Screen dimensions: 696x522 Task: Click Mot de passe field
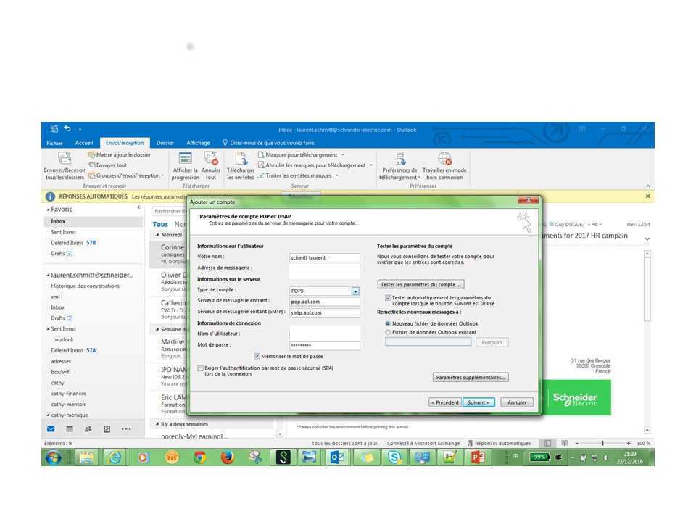pyautogui.click(x=325, y=345)
